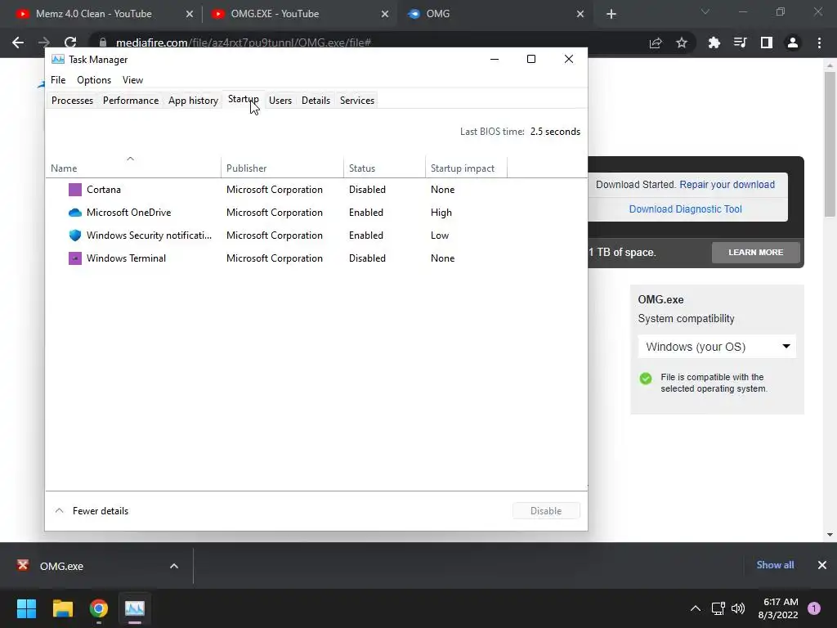Expand OMG.exe download options chevron
The image size is (837, 628).
point(174,566)
